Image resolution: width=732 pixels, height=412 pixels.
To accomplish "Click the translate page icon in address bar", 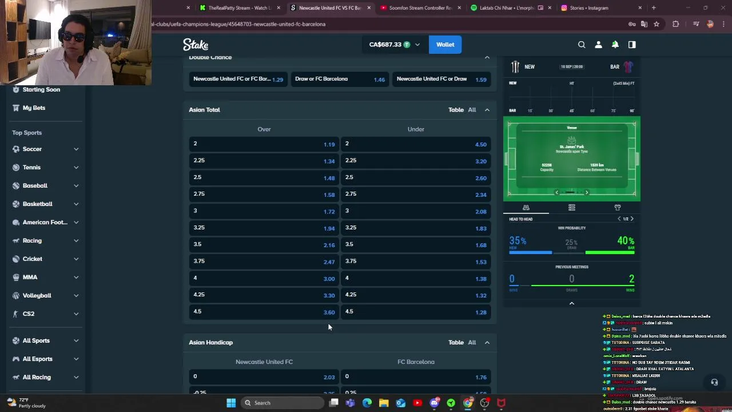I will click(x=644, y=24).
